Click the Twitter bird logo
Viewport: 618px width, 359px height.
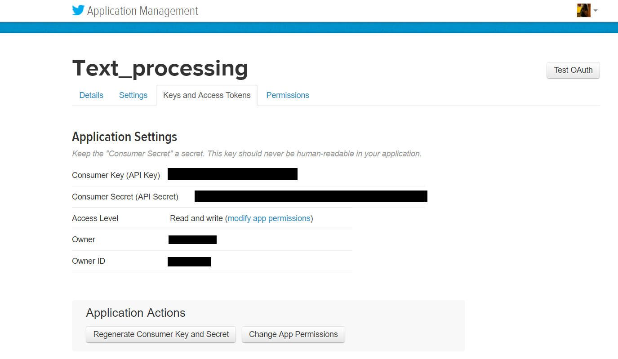[x=78, y=10]
